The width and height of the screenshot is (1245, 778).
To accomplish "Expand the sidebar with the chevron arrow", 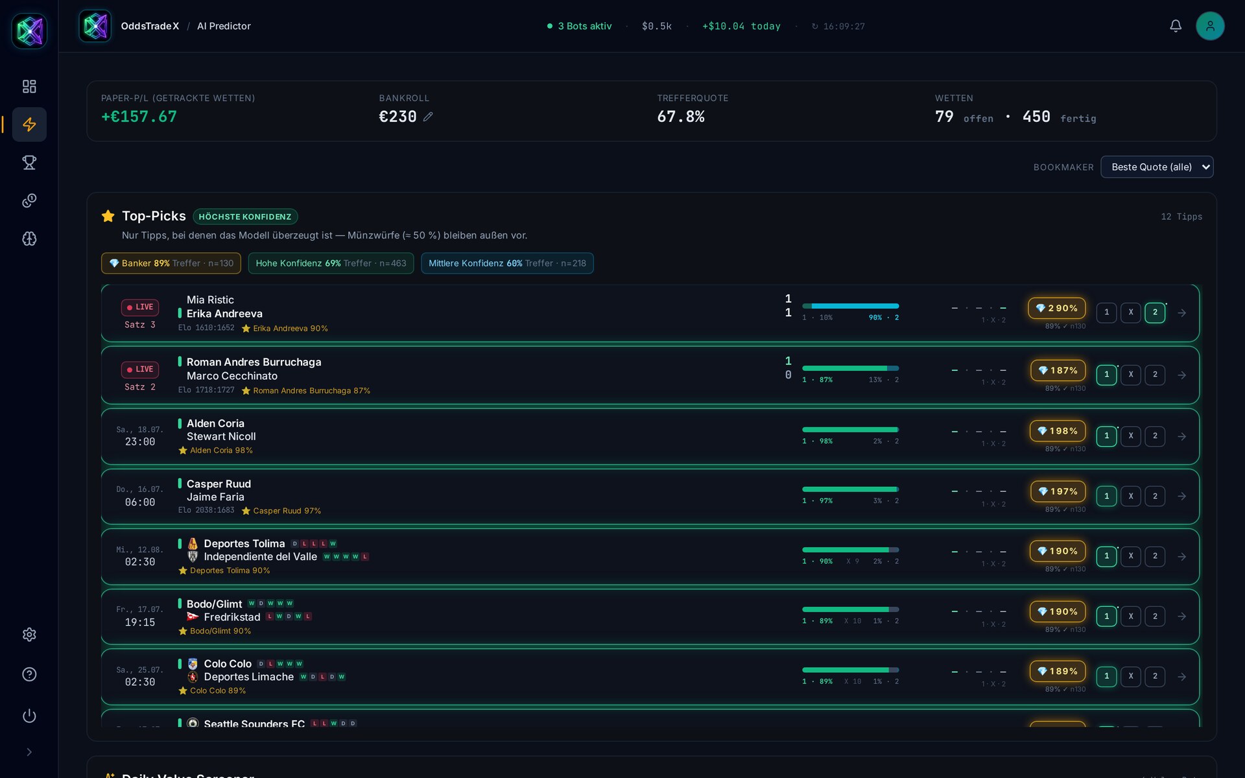I will [29, 752].
